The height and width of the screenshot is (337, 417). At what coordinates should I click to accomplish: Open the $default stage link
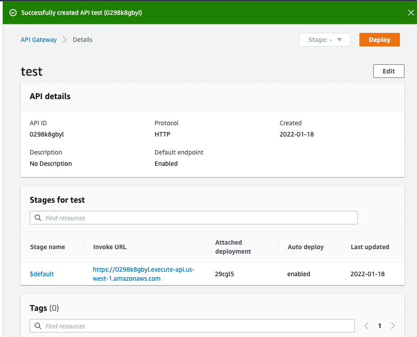pyautogui.click(x=42, y=273)
